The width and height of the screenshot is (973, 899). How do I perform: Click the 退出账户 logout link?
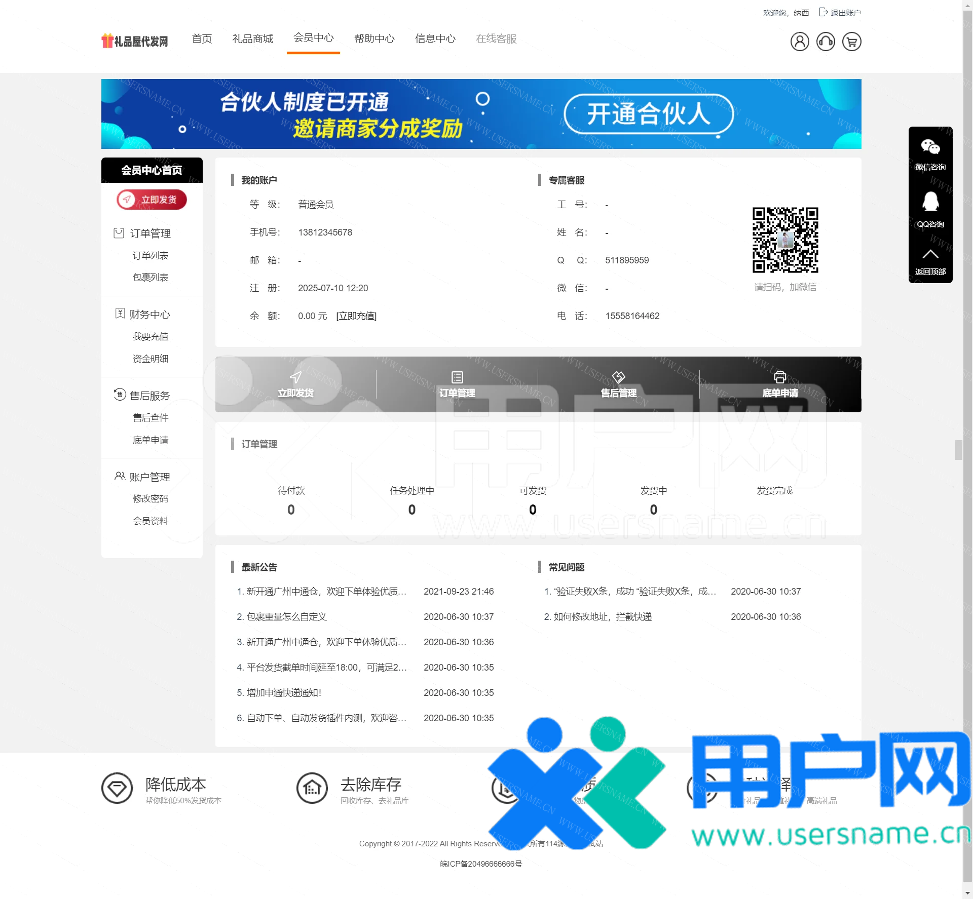pos(845,13)
